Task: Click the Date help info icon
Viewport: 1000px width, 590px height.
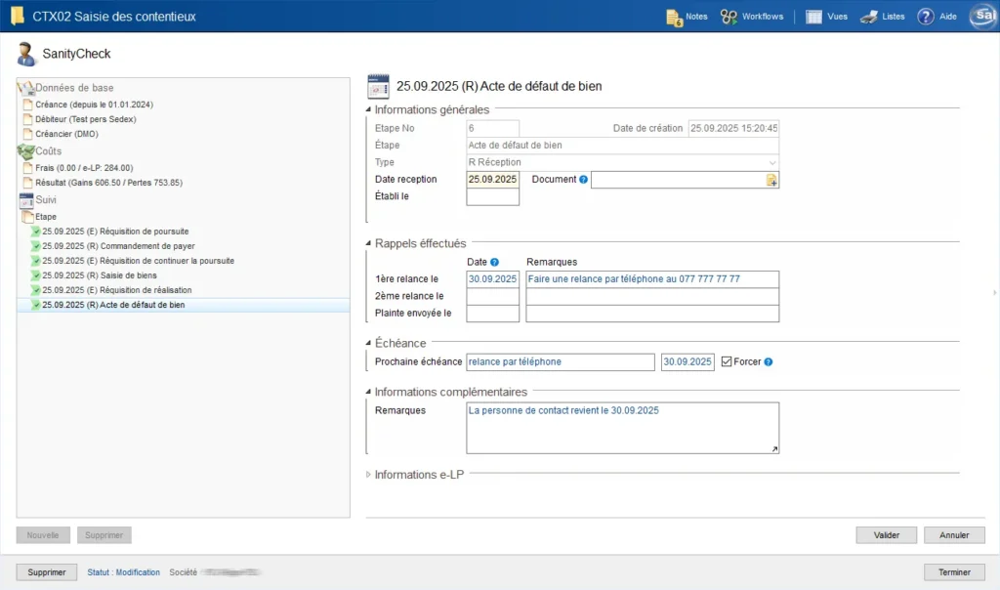Action: pos(494,262)
